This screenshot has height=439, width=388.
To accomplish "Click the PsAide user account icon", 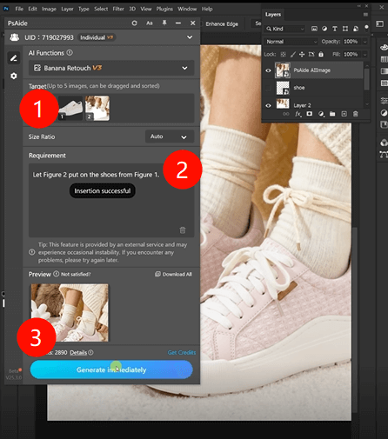I will [x=15, y=37].
